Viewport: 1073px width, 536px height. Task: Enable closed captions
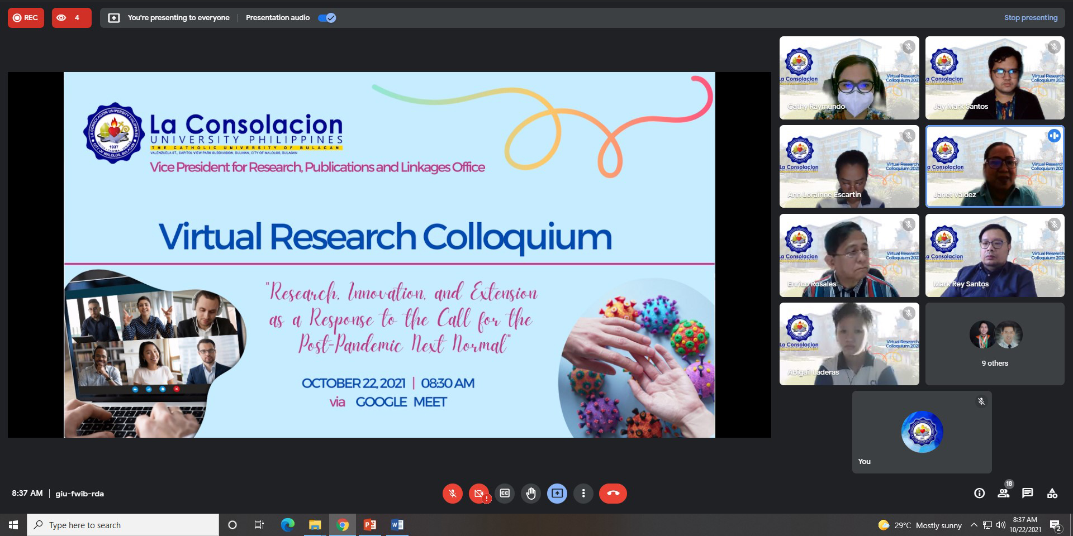[x=505, y=494]
